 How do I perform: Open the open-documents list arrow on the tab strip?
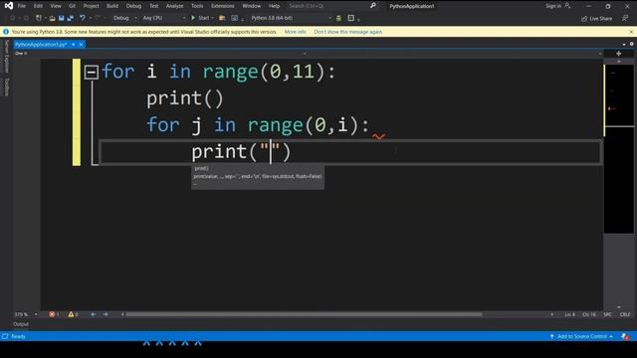(624, 44)
